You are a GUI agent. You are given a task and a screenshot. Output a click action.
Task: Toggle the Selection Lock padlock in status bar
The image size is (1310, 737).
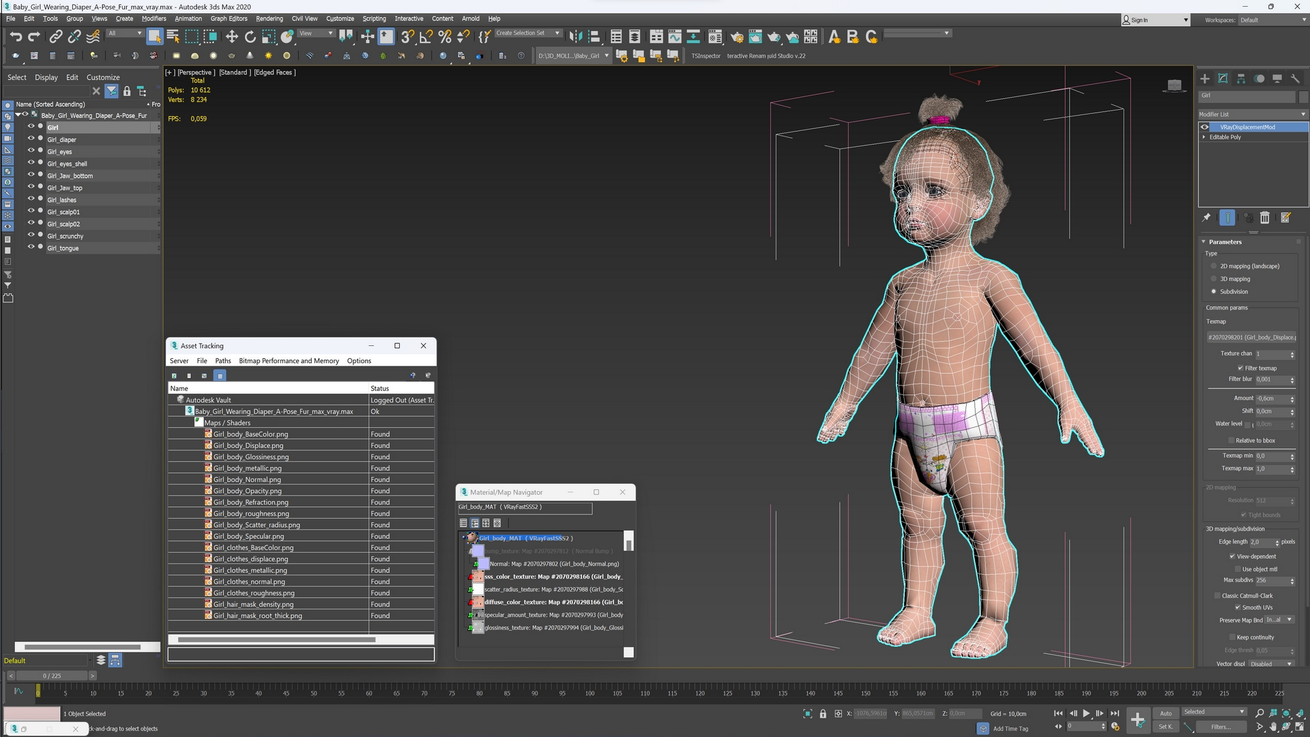823,714
